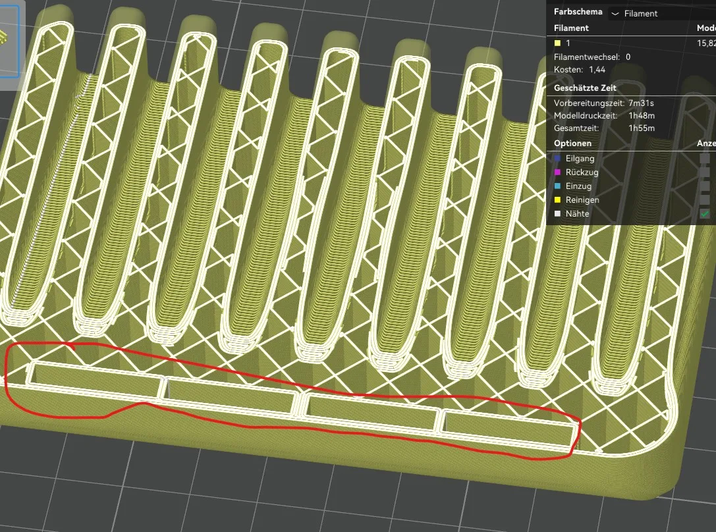This screenshot has width=716, height=532.
Task: Tick the Reinigen visibility checkbox
Action: coord(705,200)
